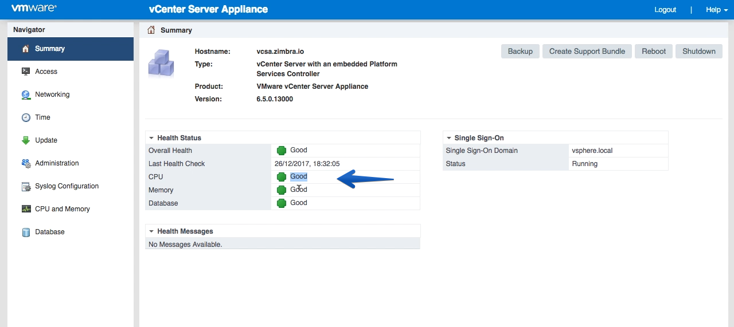
Task: Collapse the Health Messages section
Action: pos(151,231)
